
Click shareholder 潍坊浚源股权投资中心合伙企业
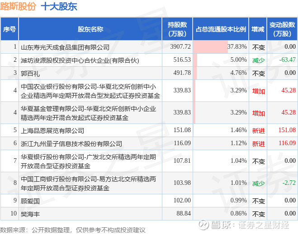[80, 60]
